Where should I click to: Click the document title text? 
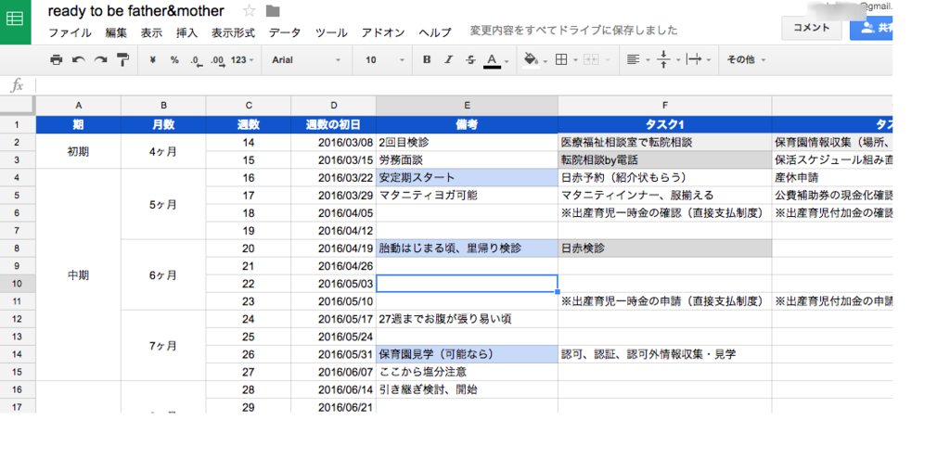coord(135,11)
